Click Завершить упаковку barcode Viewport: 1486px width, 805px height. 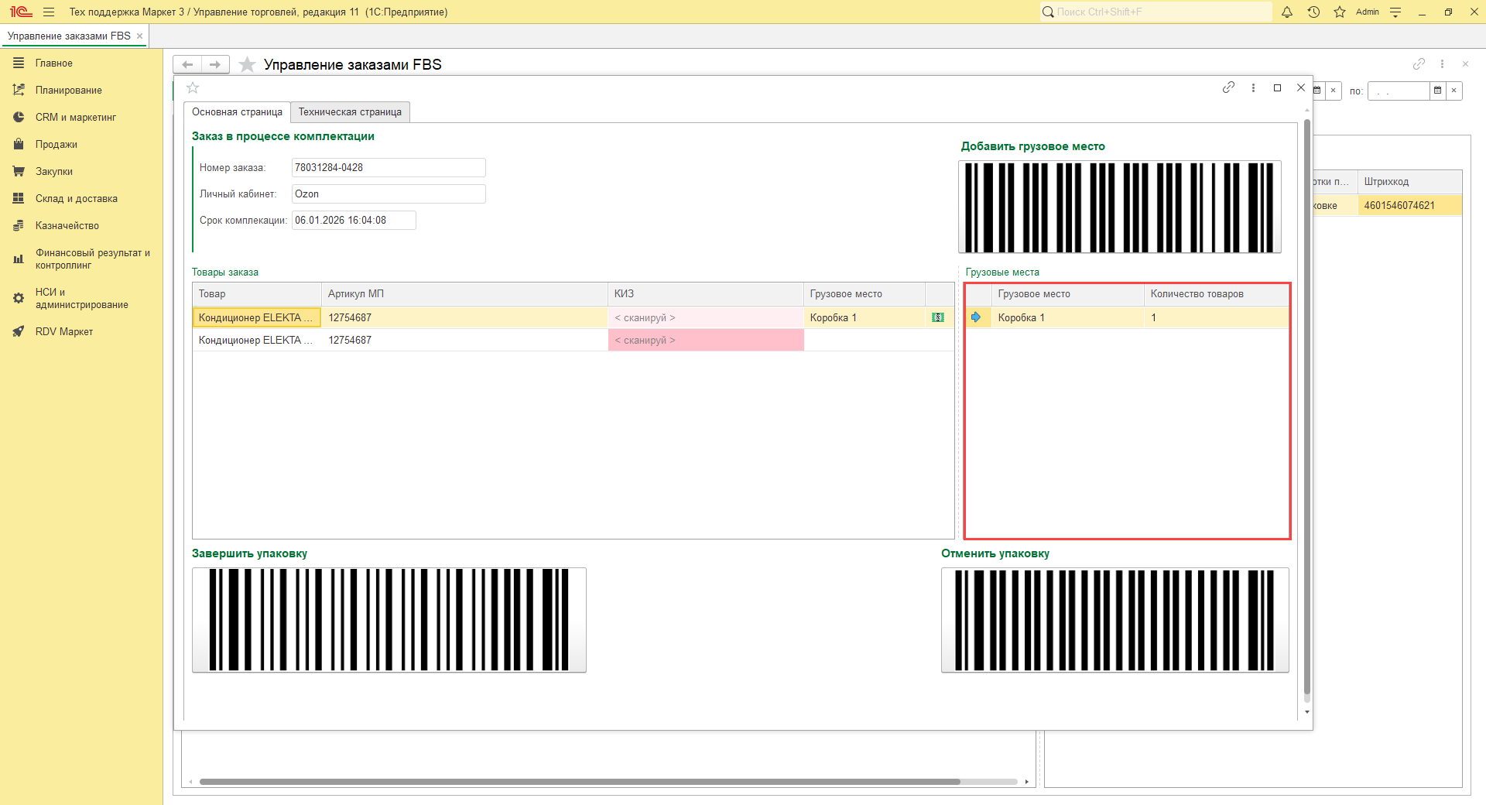(x=389, y=620)
